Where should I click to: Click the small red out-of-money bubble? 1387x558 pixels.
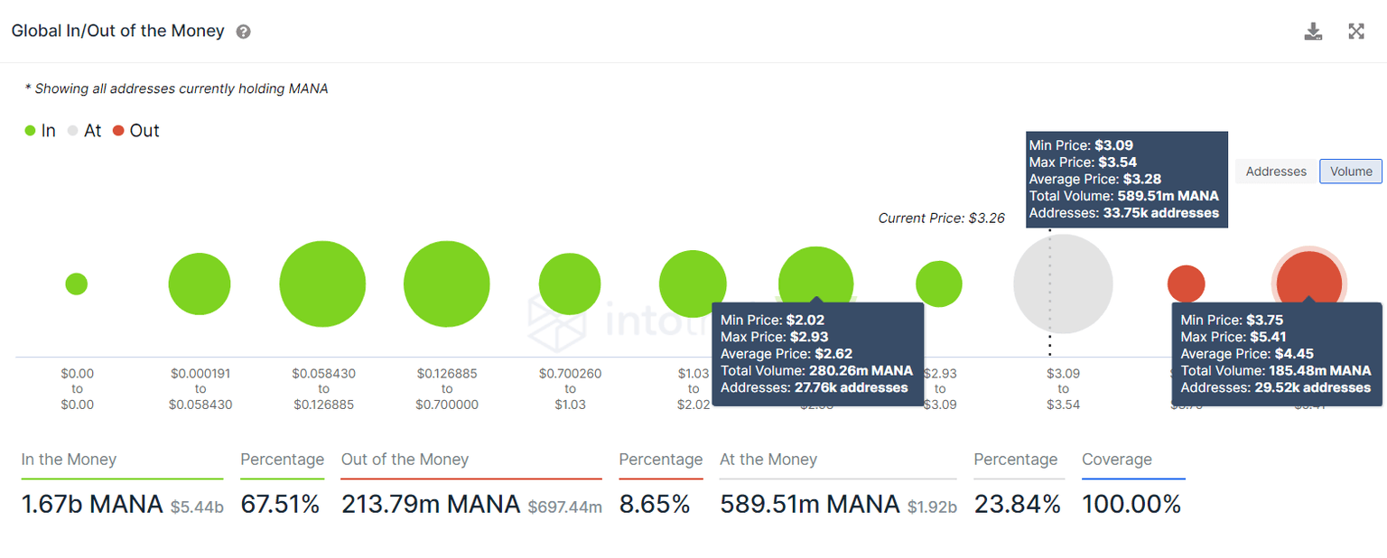[x=1186, y=284]
